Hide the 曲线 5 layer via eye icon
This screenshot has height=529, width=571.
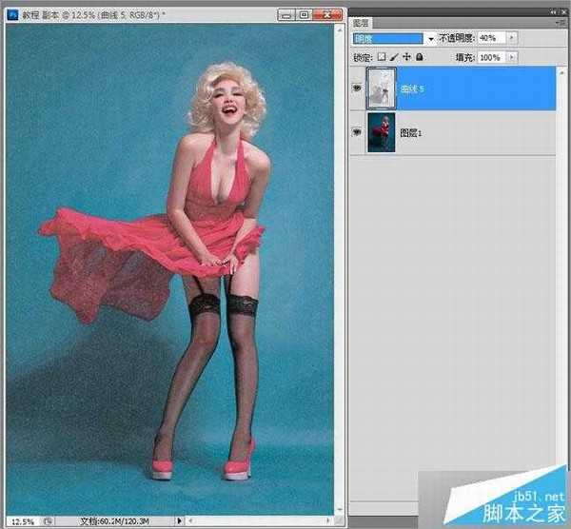coord(357,88)
